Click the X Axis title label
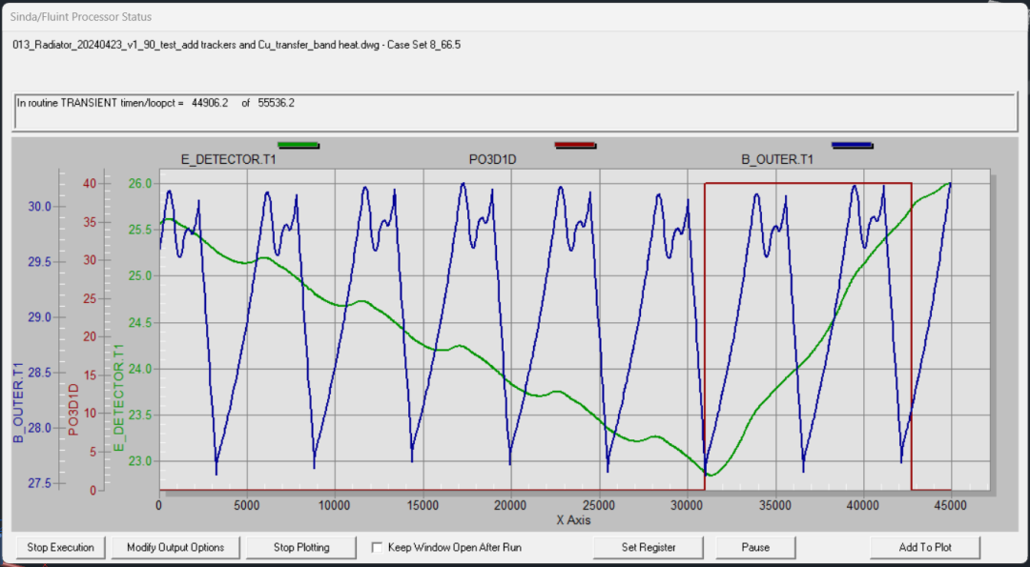The image size is (1030, 567). (x=573, y=520)
